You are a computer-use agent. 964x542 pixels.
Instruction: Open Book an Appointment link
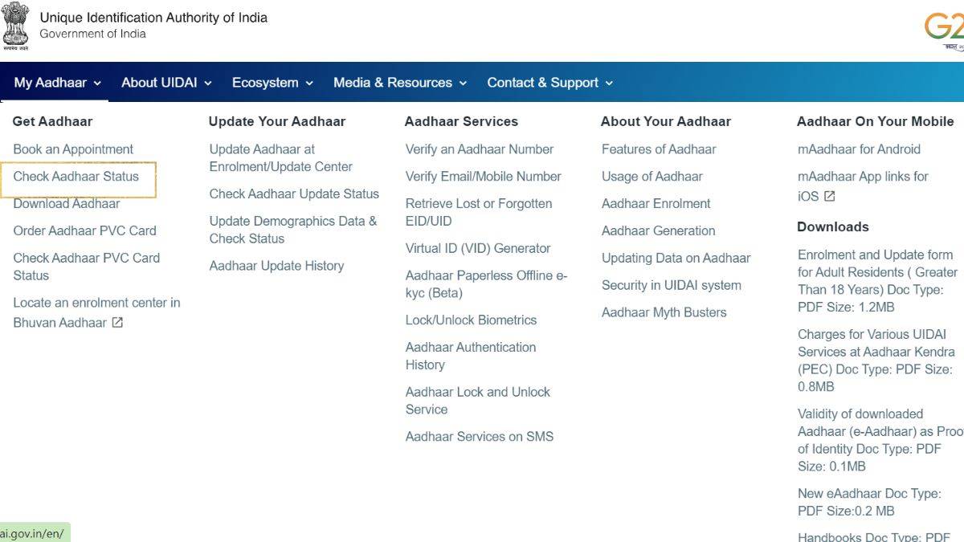click(73, 149)
